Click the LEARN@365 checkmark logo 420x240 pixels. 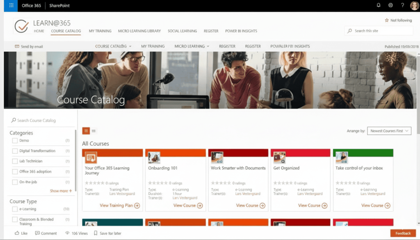21,26
